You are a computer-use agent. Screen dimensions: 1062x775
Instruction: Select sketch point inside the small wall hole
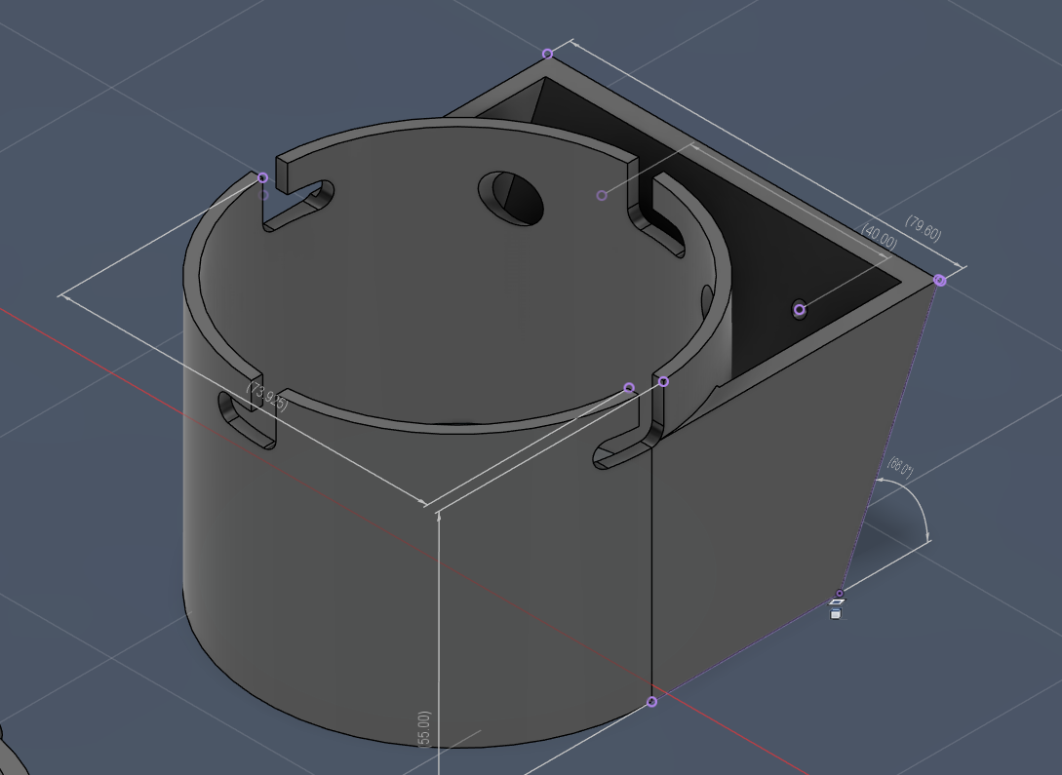coord(800,310)
